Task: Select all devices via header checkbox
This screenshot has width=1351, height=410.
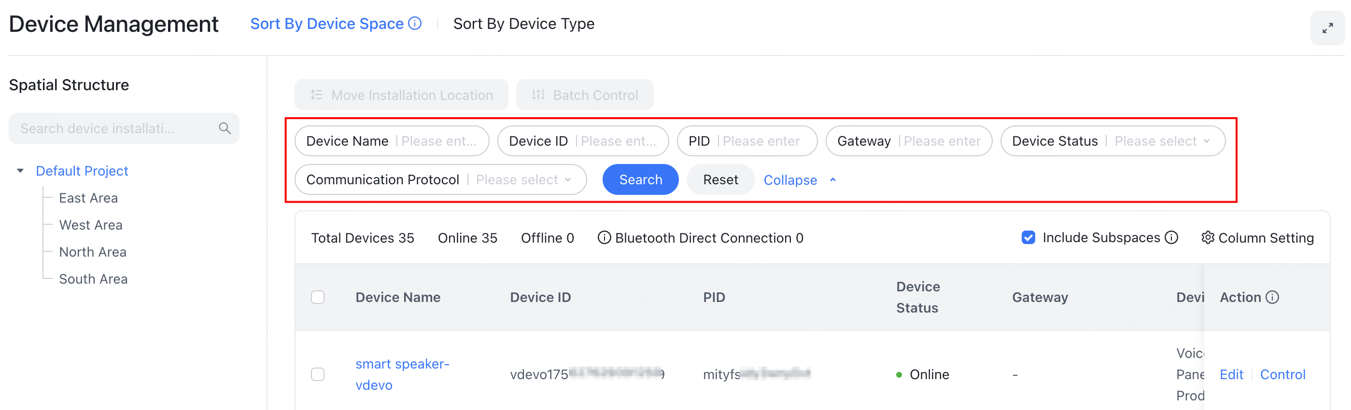Action: coord(318,297)
